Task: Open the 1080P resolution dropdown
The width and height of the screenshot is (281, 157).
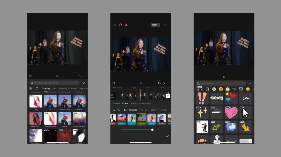Action: point(155,25)
